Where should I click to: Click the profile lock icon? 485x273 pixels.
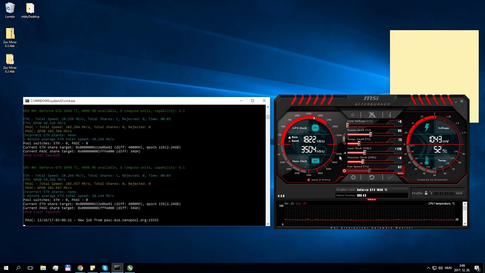coord(426,193)
